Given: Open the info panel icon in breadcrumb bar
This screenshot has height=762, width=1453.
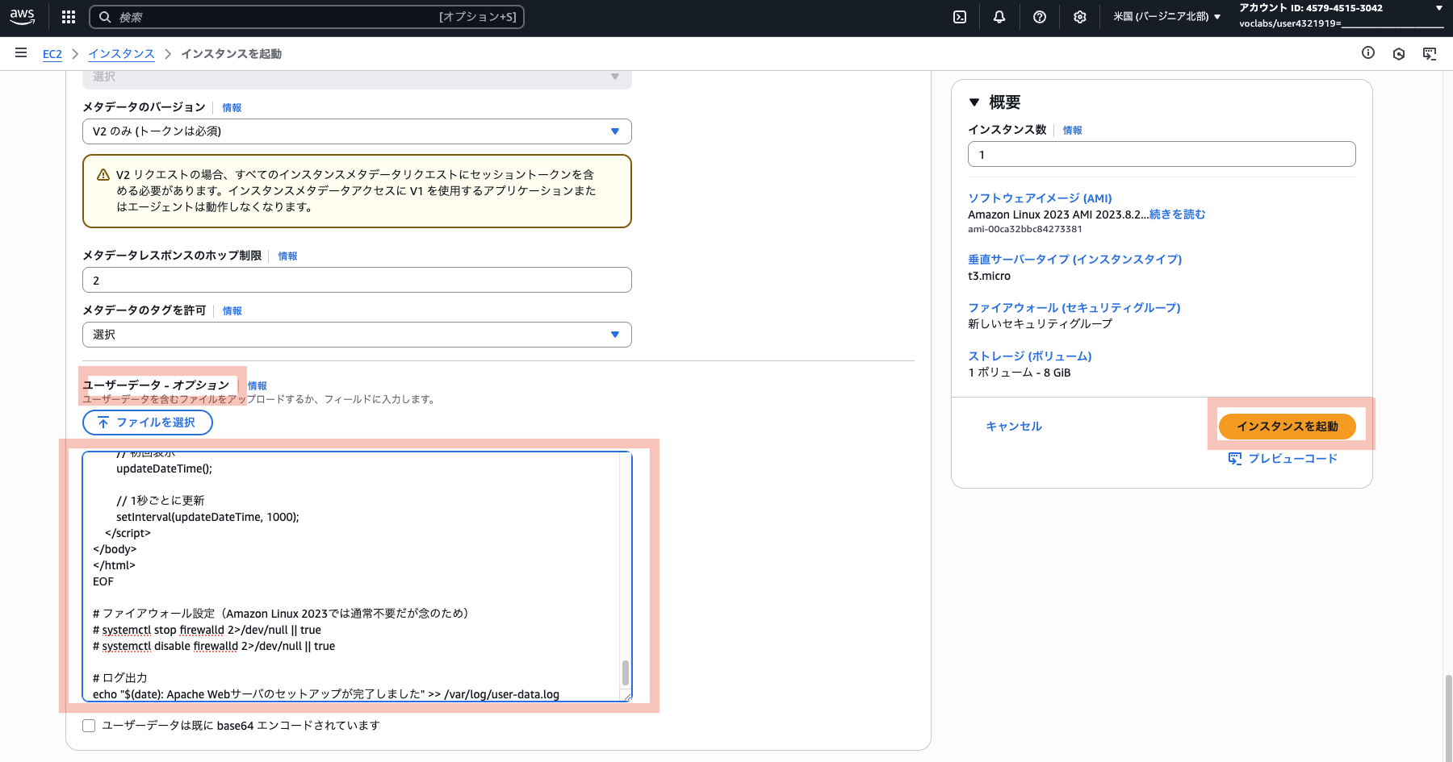Looking at the screenshot, I should [1368, 53].
